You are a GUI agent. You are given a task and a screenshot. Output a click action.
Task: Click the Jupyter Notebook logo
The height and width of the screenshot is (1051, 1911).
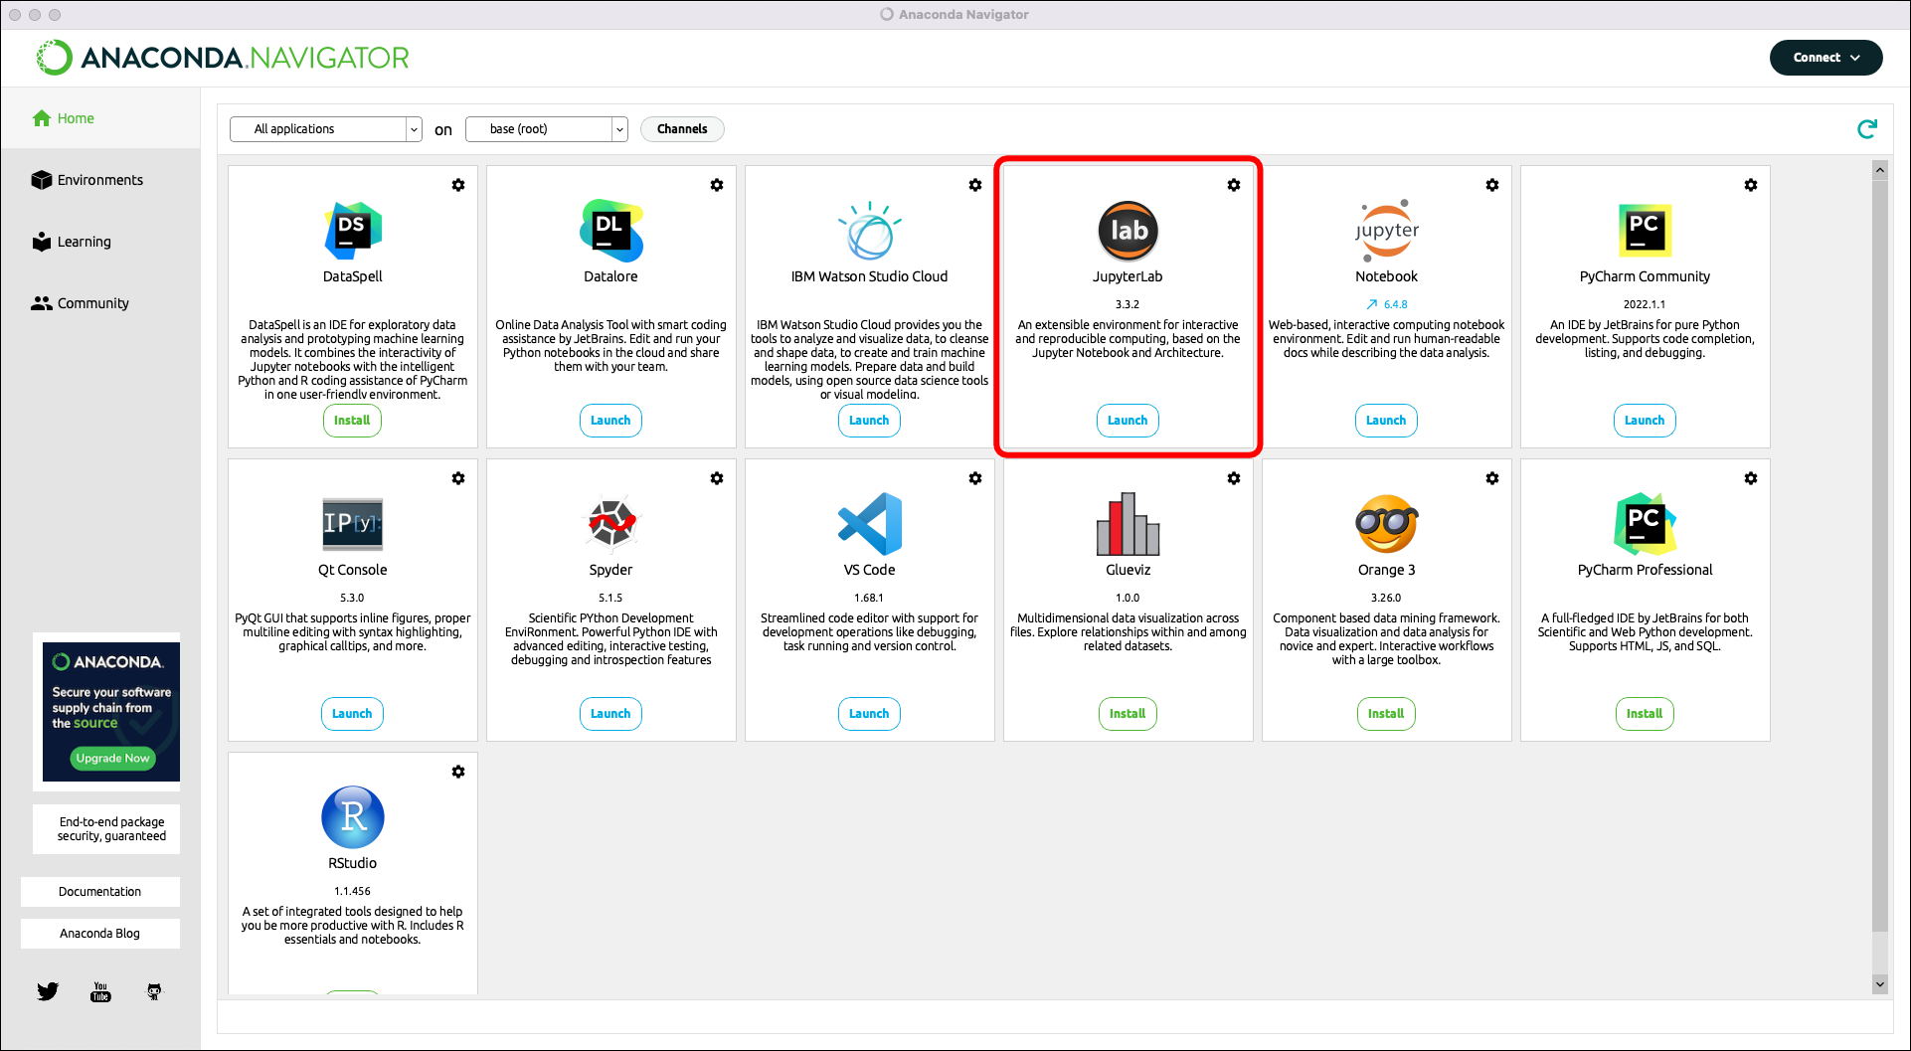point(1387,230)
